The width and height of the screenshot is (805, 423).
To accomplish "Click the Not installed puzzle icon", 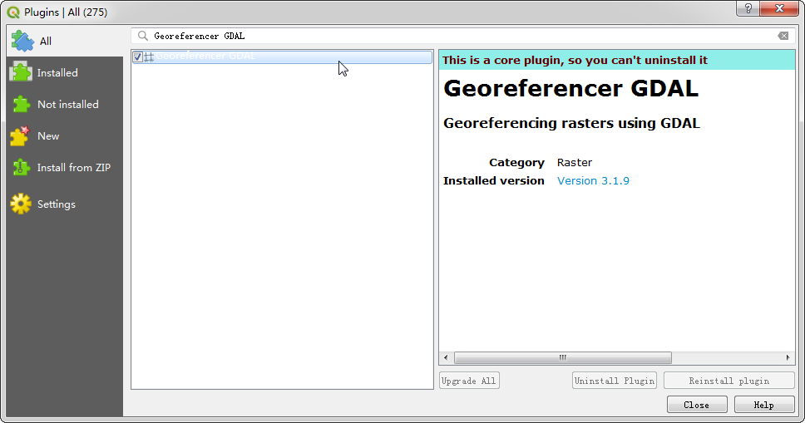I will tap(21, 104).
